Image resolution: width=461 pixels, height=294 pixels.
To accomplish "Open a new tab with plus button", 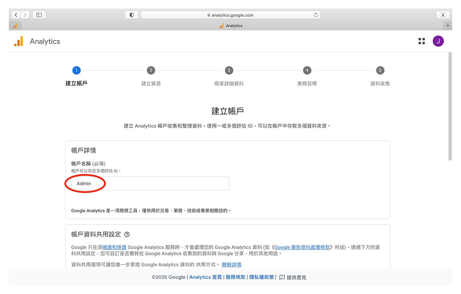I will click(448, 26).
